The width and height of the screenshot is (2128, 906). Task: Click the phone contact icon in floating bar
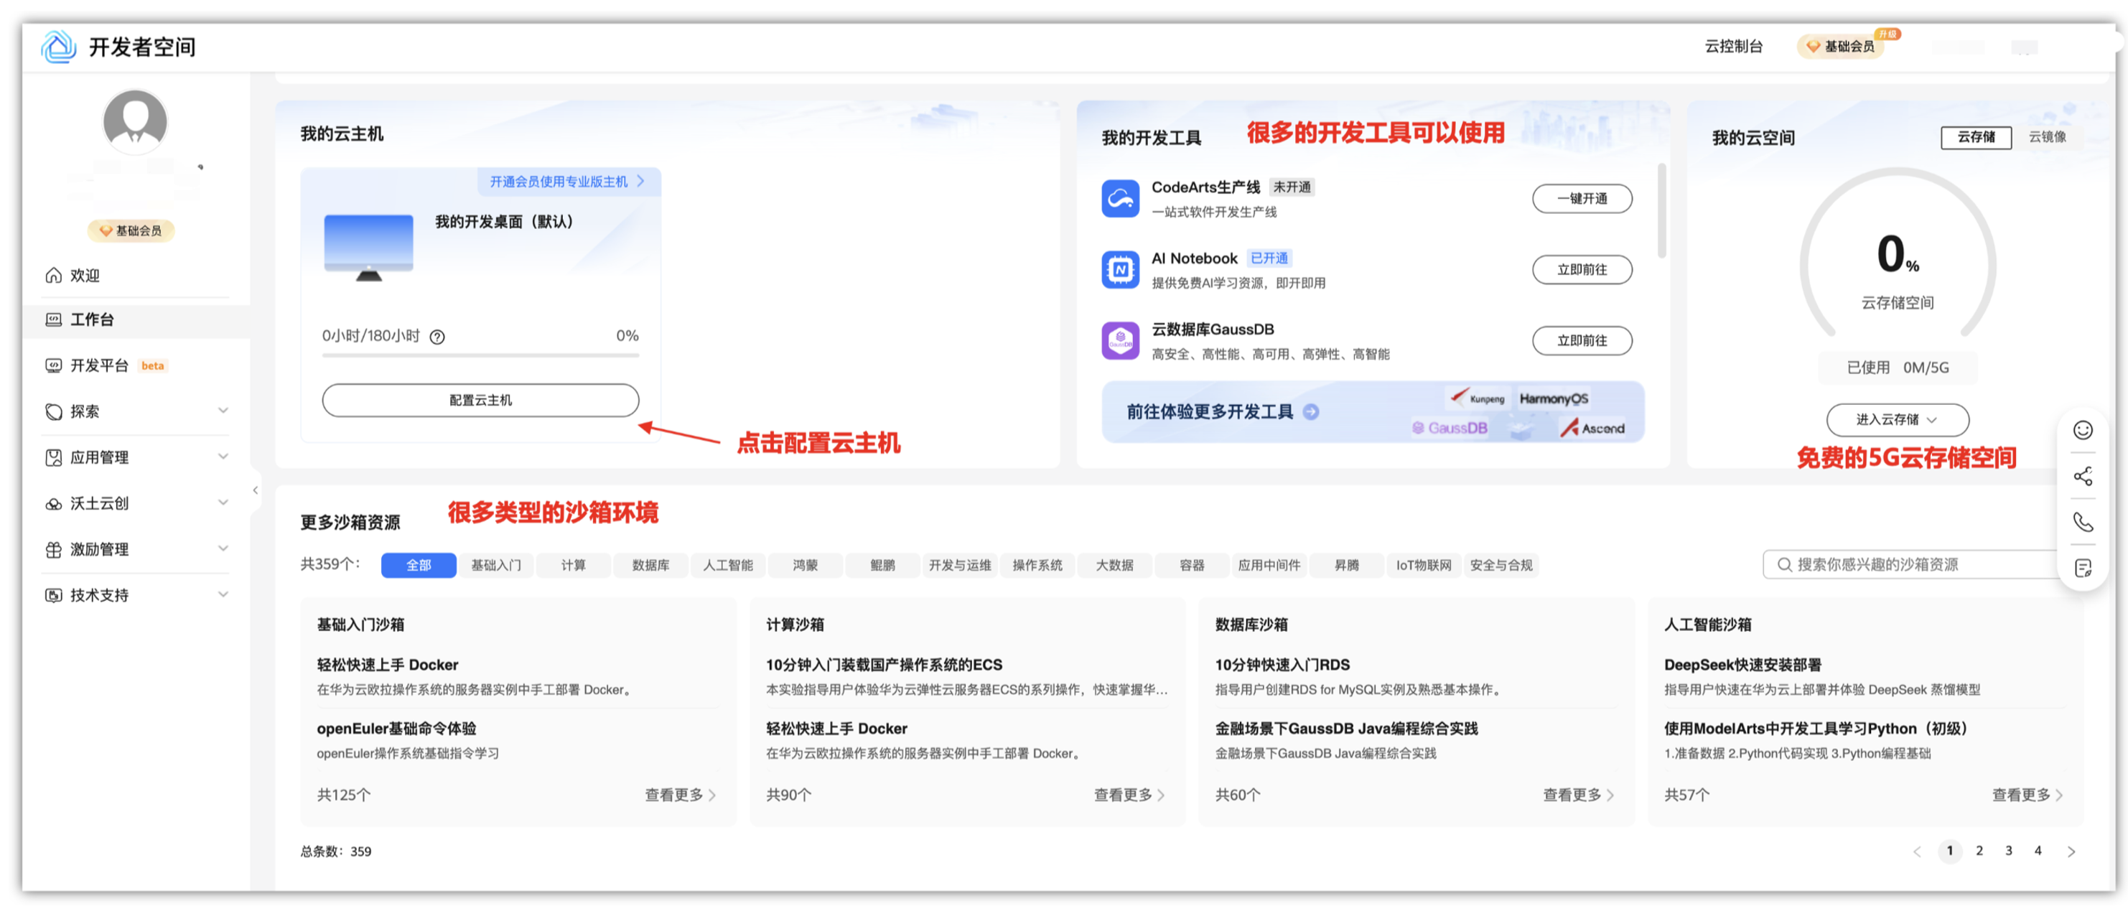click(x=2082, y=523)
